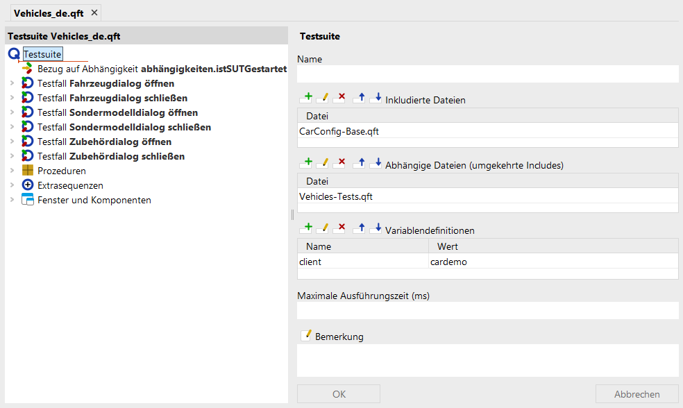Screen dimensions: 683x408
Task: Click the Testsuite root Q icon
Action: click(14, 54)
